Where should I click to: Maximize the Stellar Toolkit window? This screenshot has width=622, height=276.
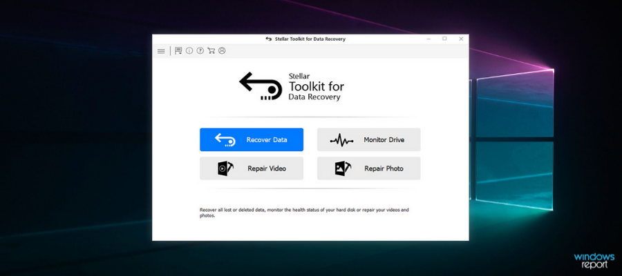click(x=444, y=39)
